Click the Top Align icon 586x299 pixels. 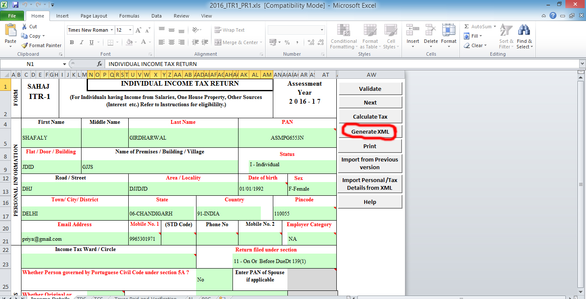(162, 30)
